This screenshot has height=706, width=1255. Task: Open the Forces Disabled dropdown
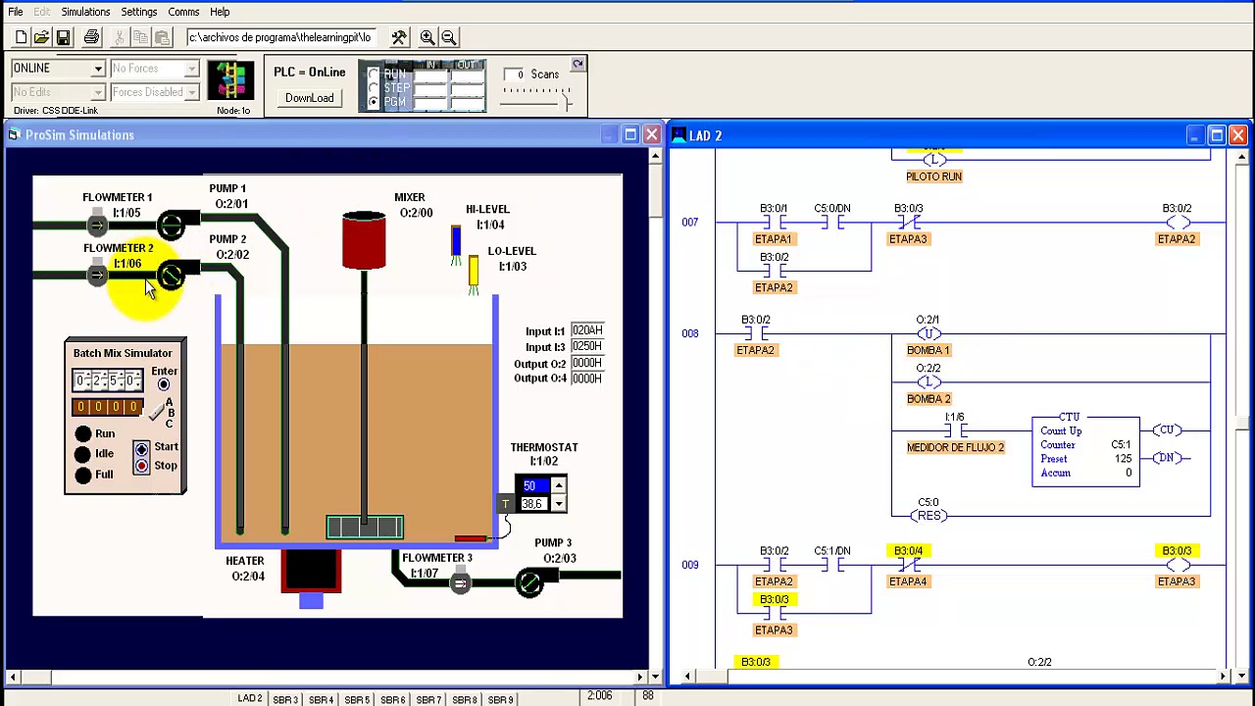[x=192, y=92]
